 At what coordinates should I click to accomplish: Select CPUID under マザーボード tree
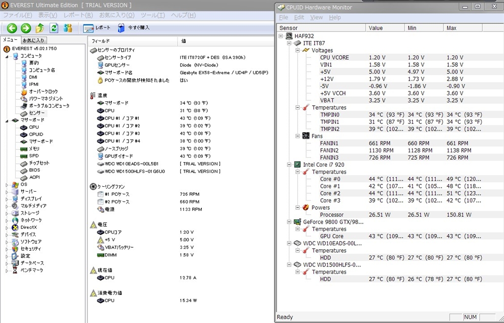(36, 134)
